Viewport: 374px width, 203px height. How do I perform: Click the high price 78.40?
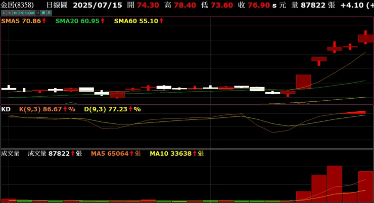[x=185, y=5]
